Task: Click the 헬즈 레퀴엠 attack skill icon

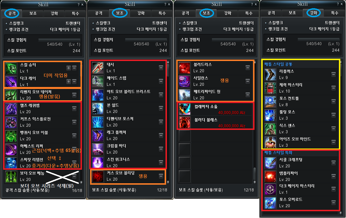Action: [x=11, y=109]
